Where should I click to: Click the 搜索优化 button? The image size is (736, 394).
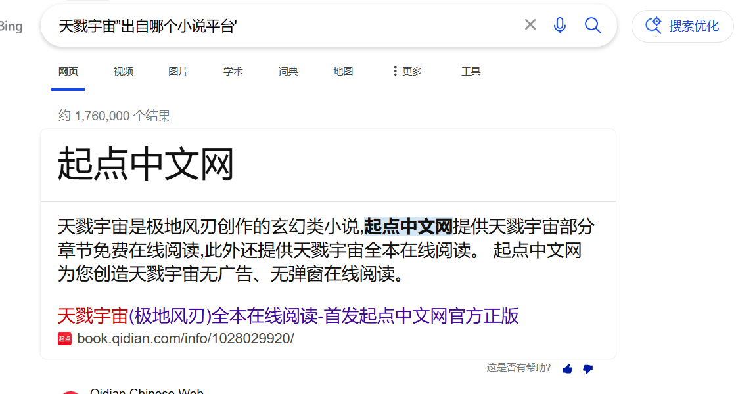point(683,26)
